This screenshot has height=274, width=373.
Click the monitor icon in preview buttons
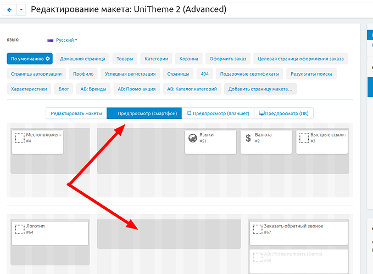pyautogui.click(x=261, y=113)
